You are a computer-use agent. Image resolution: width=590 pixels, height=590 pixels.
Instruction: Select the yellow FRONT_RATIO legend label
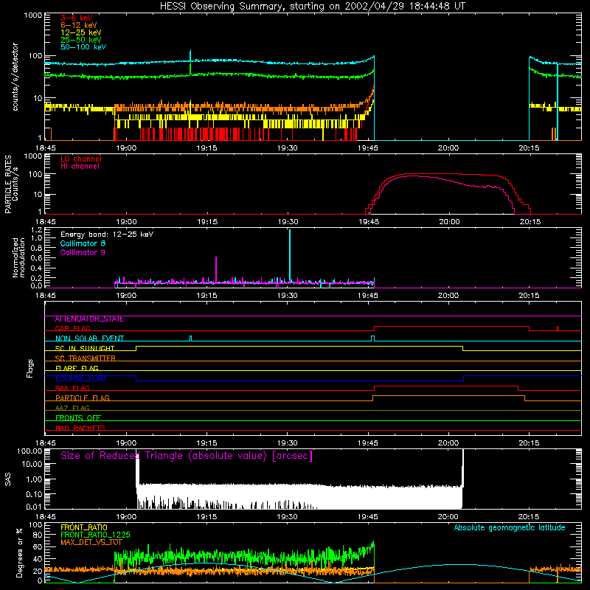click(x=84, y=527)
